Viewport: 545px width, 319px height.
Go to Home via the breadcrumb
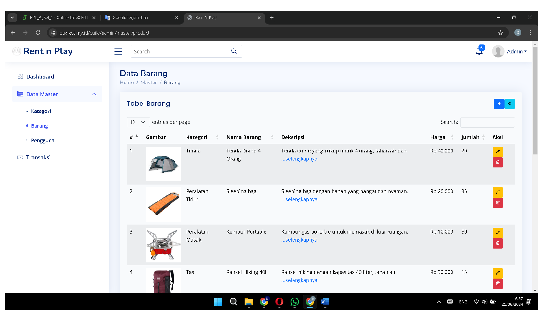(127, 83)
